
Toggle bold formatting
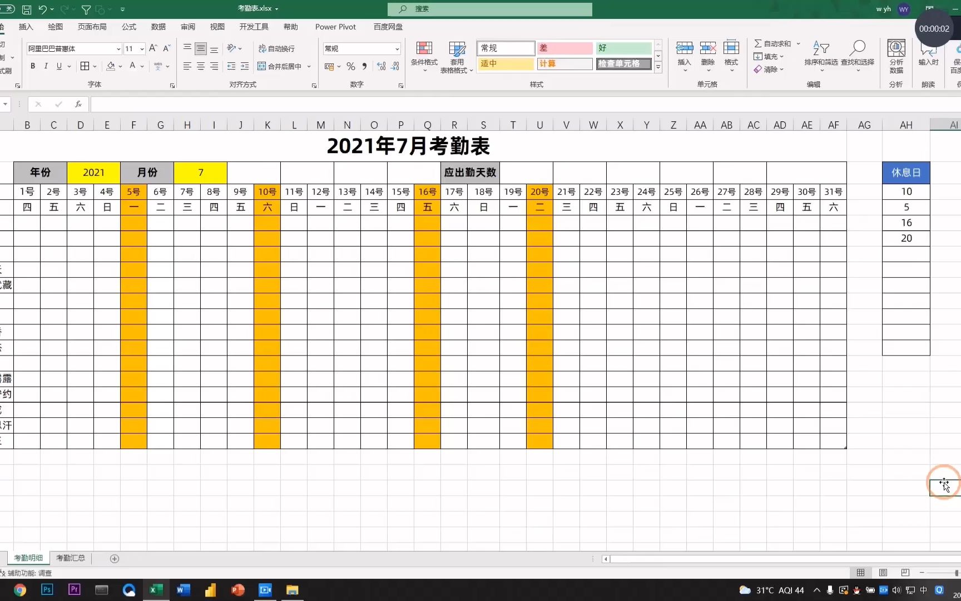[32, 66]
